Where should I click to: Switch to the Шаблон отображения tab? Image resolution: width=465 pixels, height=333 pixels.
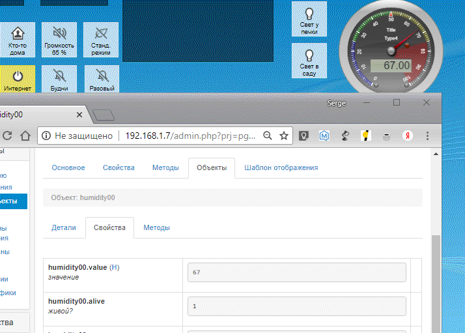click(x=281, y=167)
